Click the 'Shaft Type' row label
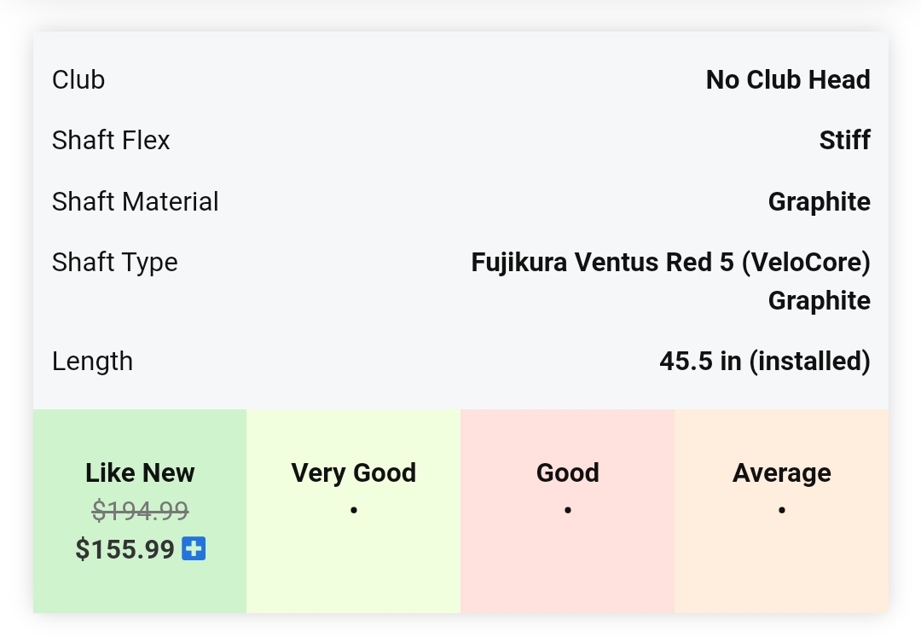Screen dimensions: 921x643 [x=114, y=262]
